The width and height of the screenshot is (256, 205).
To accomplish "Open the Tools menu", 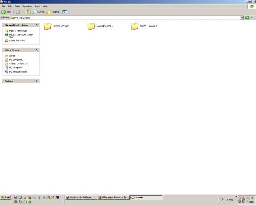I will (37, 7).
